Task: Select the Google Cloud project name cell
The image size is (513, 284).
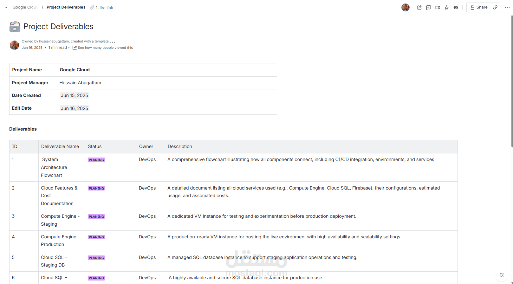Action: (x=167, y=70)
